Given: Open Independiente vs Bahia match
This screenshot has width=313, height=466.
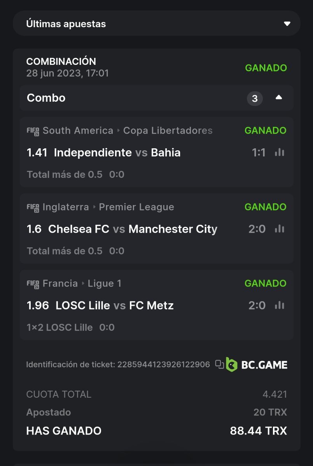Looking at the screenshot, I should point(117,153).
